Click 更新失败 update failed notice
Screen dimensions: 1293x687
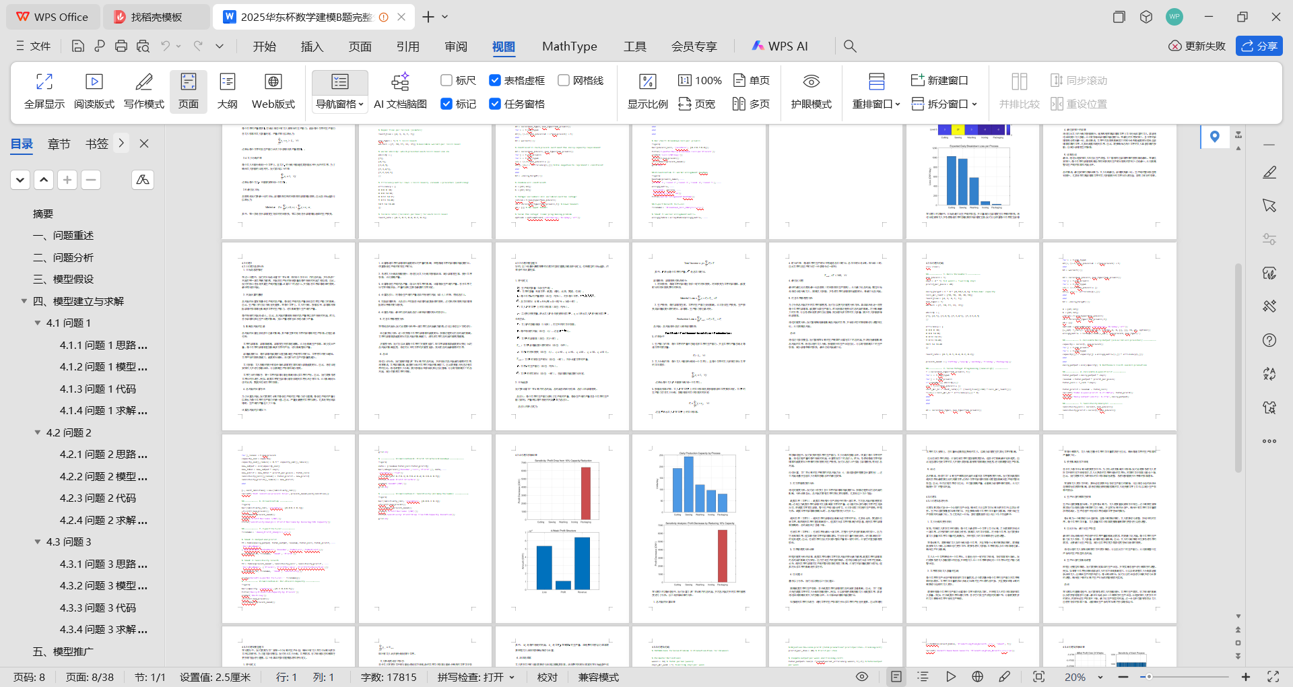pos(1197,46)
